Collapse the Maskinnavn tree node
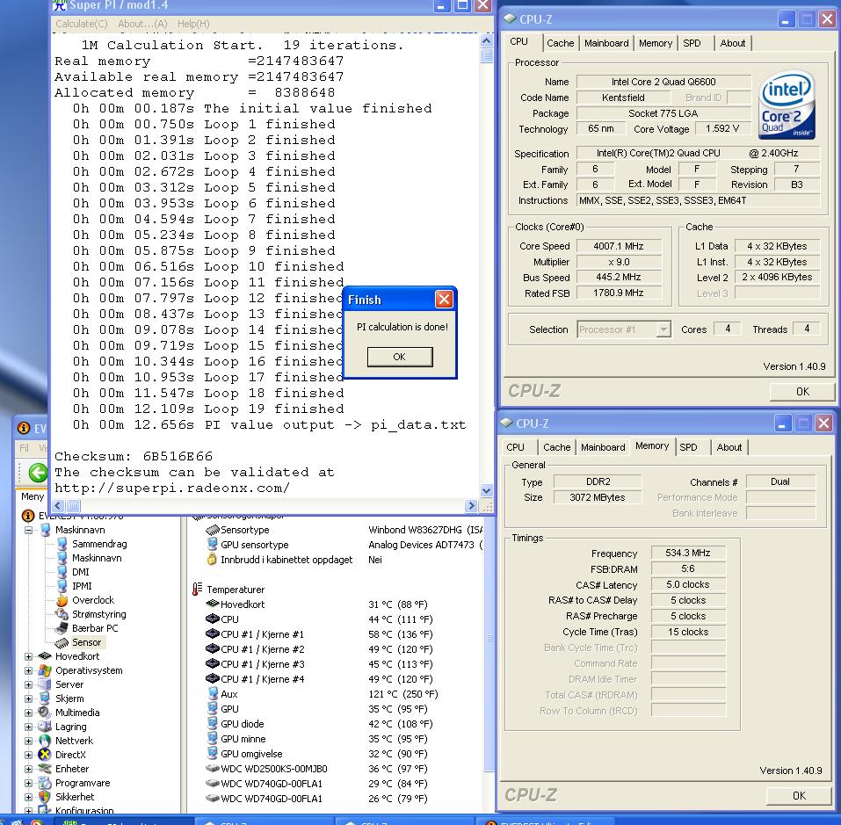This screenshot has width=841, height=825. pyautogui.click(x=28, y=530)
